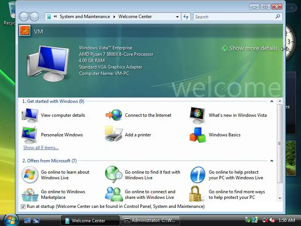Click Go online to Windows Marketplace text
Viewport: 301px width, 226px height.
click(x=63, y=194)
